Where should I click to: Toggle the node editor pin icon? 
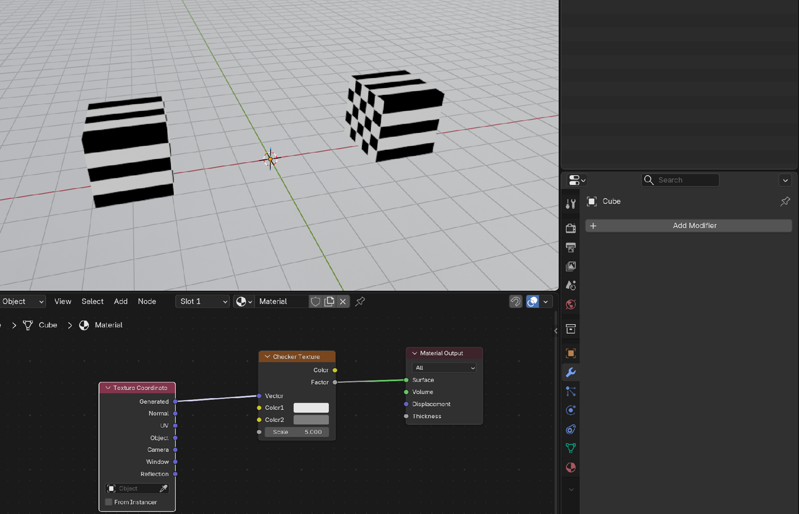(x=360, y=301)
